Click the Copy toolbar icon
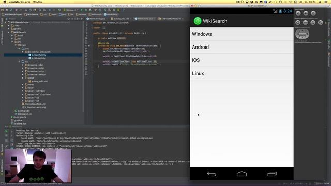The height and width of the screenshot is (186, 331). click(30, 10)
